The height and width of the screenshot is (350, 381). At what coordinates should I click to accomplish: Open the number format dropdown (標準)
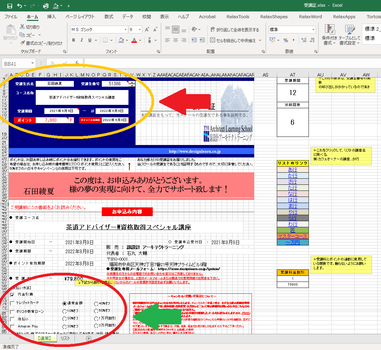(313, 30)
